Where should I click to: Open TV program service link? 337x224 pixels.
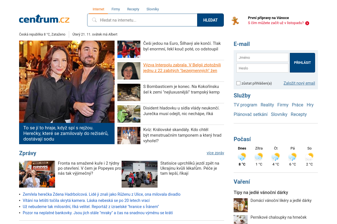pos(245,105)
